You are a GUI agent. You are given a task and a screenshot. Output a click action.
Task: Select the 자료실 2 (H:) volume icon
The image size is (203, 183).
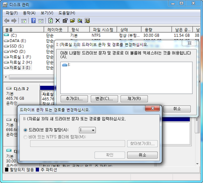6,62
